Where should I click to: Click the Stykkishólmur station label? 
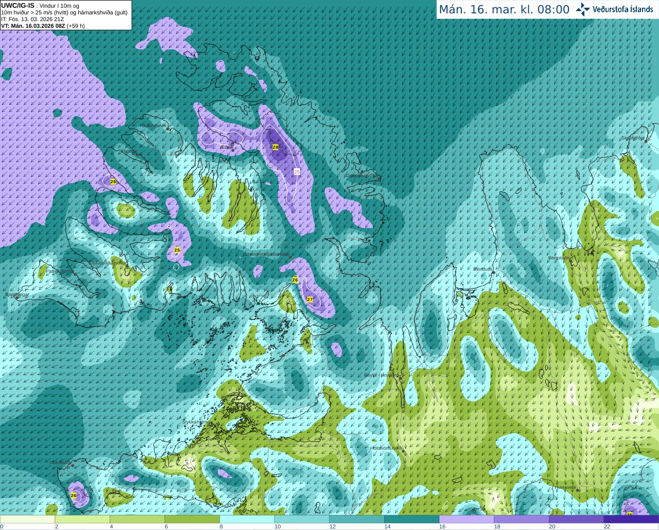(196, 422)
